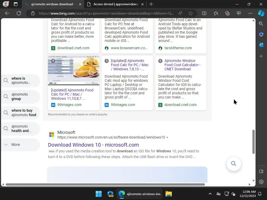Show hidden system tray icons
The width and height of the screenshot is (267, 200).
tap(210, 194)
